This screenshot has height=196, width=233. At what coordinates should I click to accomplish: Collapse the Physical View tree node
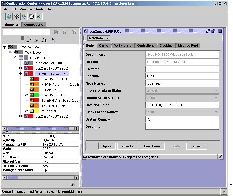point(5,47)
